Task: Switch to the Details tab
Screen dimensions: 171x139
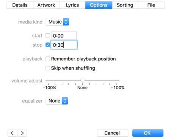Action: [20, 5]
